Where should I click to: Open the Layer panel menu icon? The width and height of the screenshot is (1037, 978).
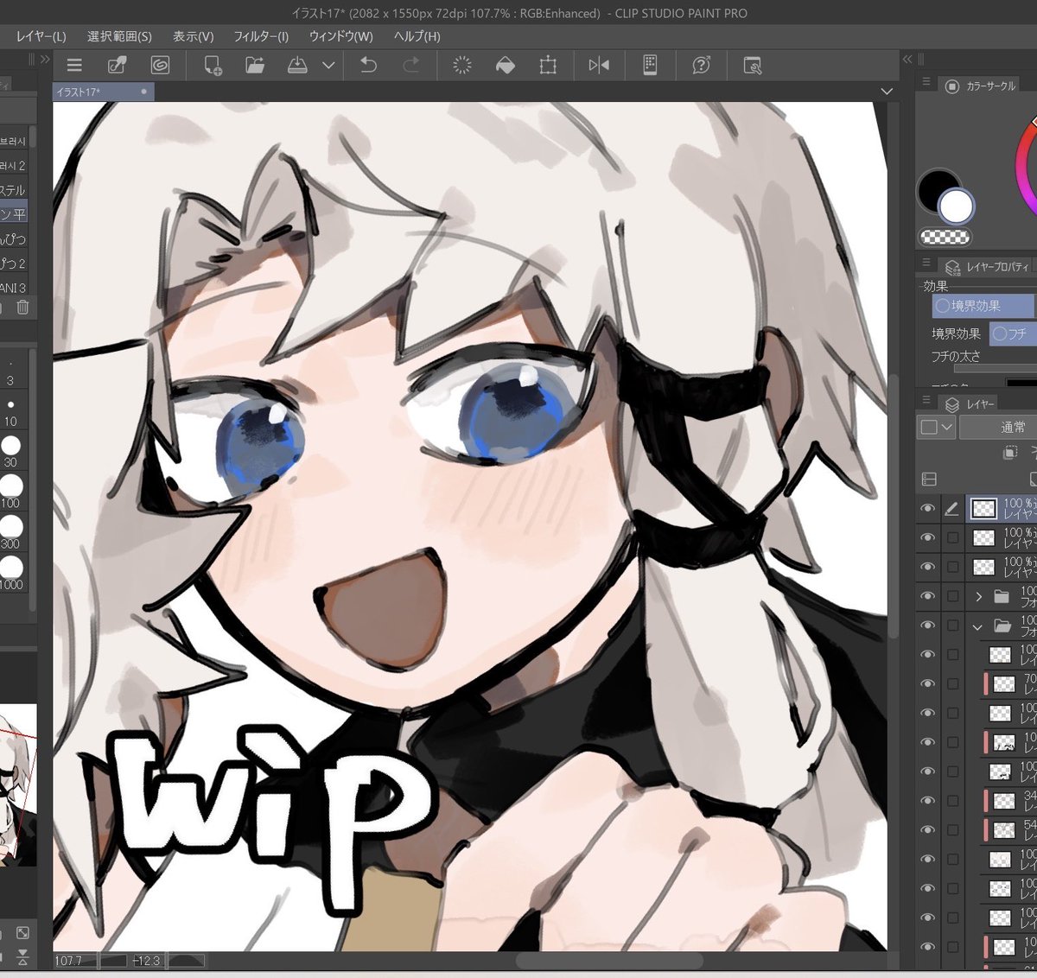926,400
